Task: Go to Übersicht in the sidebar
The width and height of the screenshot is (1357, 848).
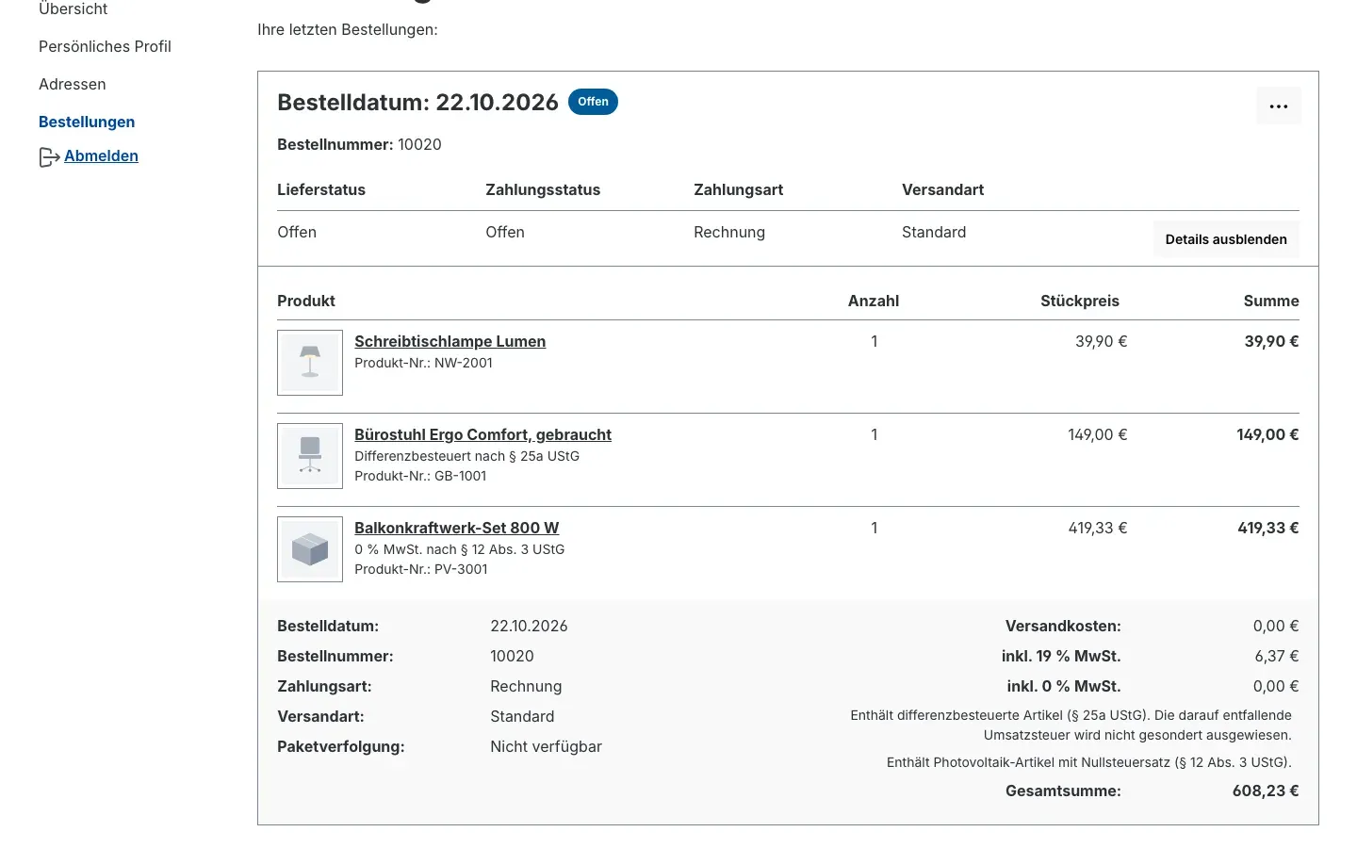Action: [74, 9]
